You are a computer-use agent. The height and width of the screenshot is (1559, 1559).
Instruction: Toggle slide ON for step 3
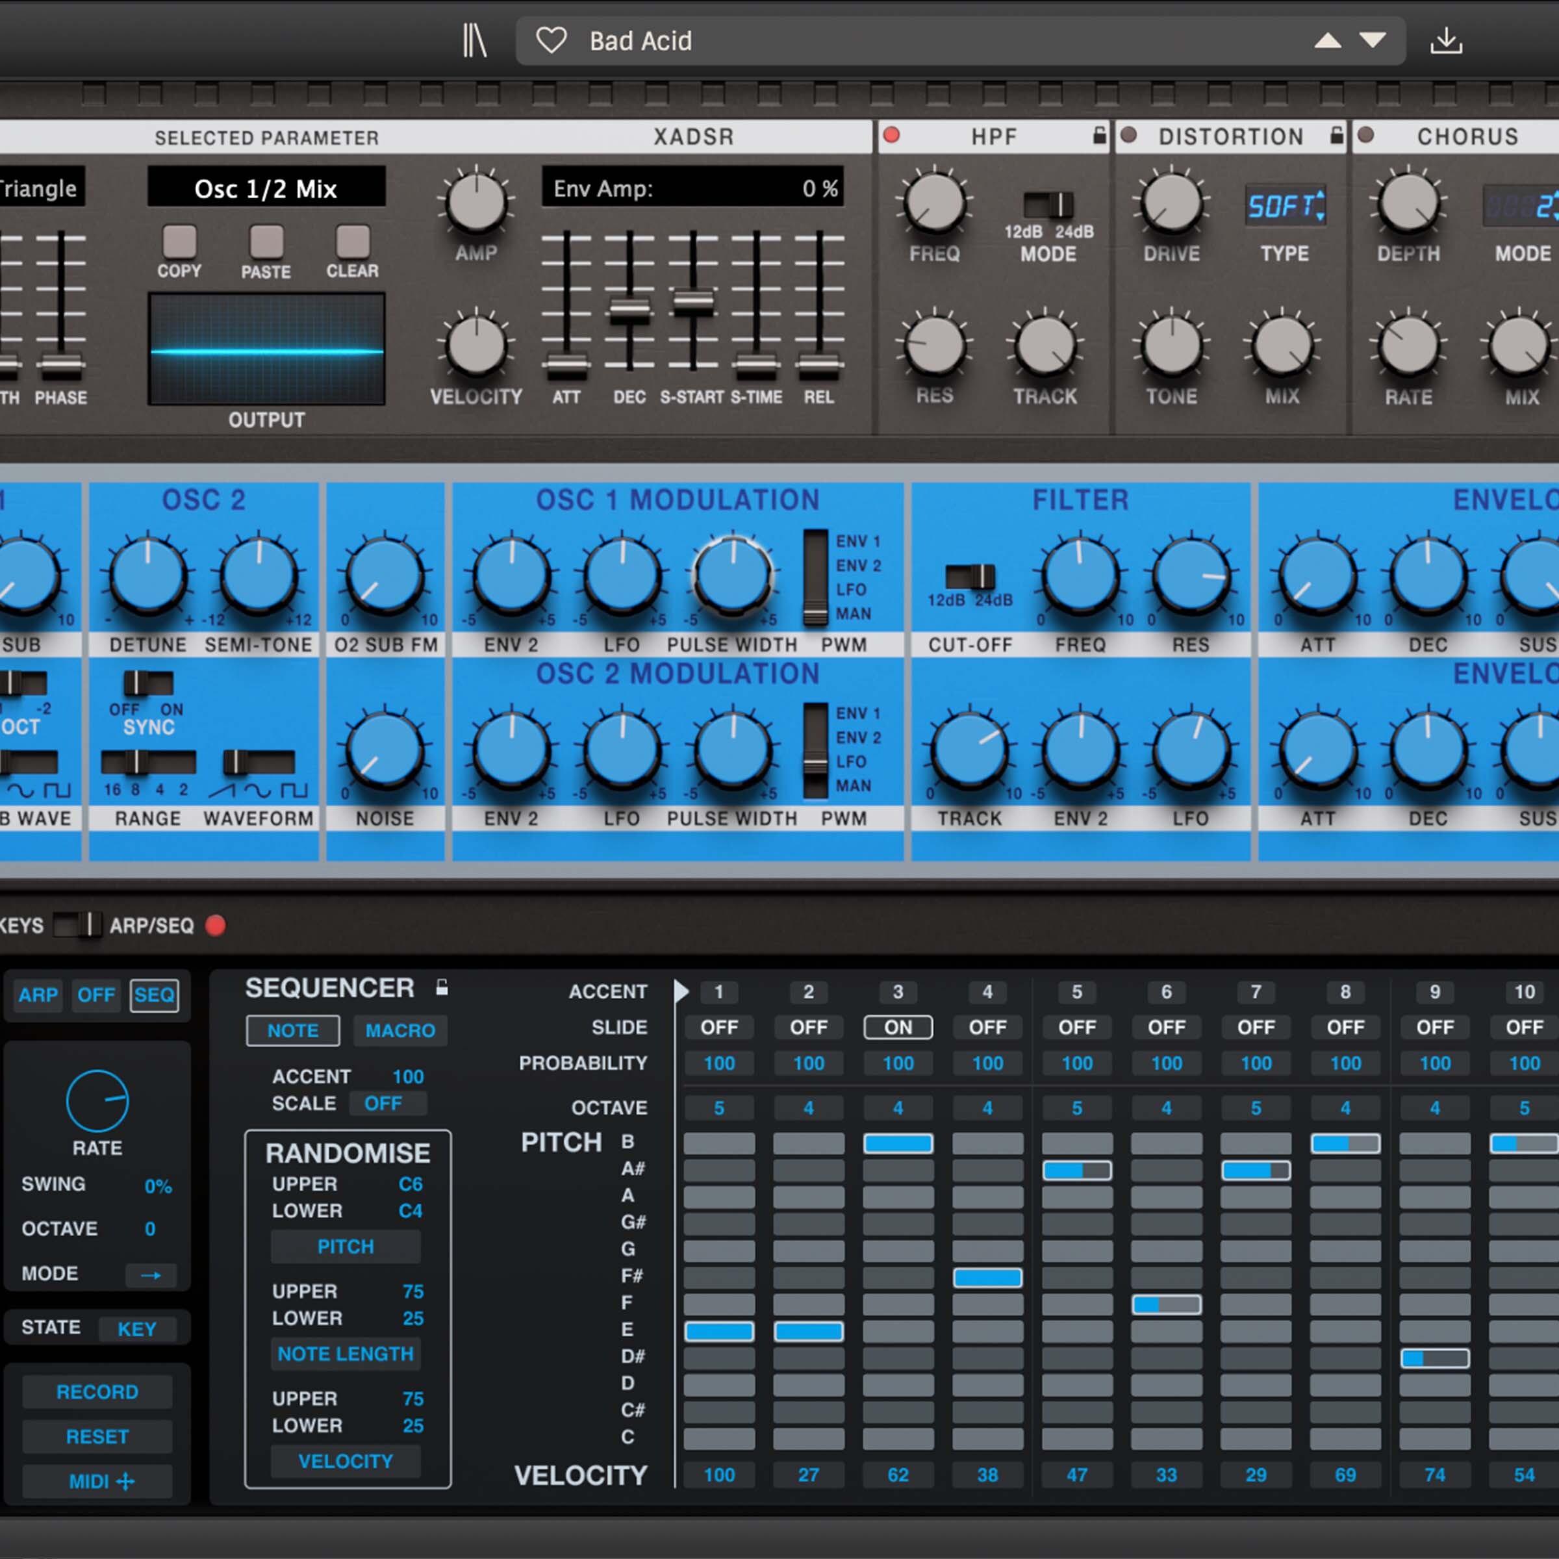coord(897,1027)
